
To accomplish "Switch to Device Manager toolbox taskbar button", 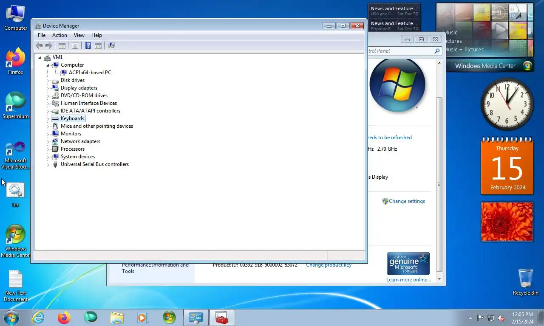I will 222,318.
